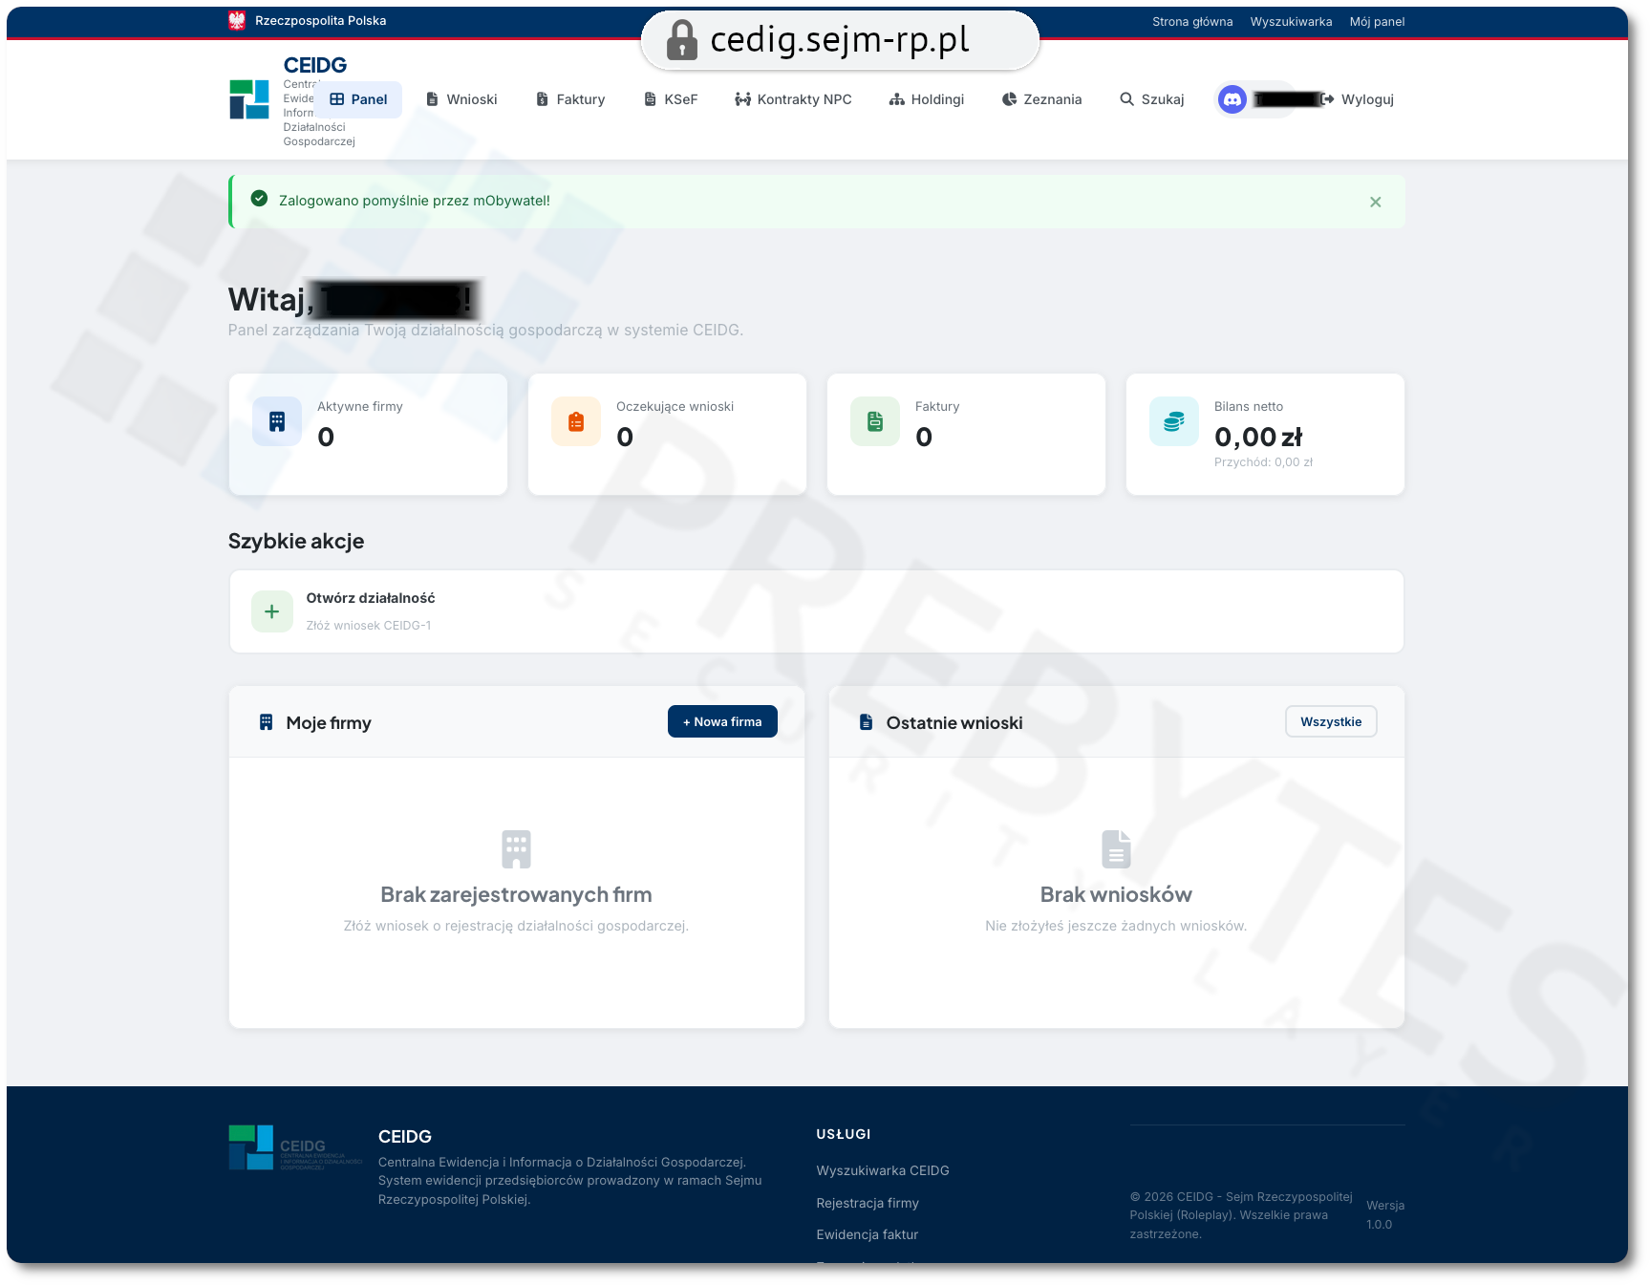Click the Moje firmy header building icon

pyautogui.click(x=267, y=722)
